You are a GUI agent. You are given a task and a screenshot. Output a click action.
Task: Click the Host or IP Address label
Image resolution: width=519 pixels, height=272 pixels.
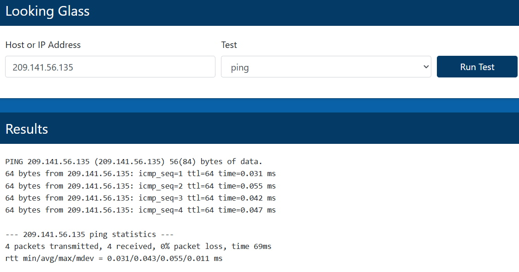click(43, 45)
